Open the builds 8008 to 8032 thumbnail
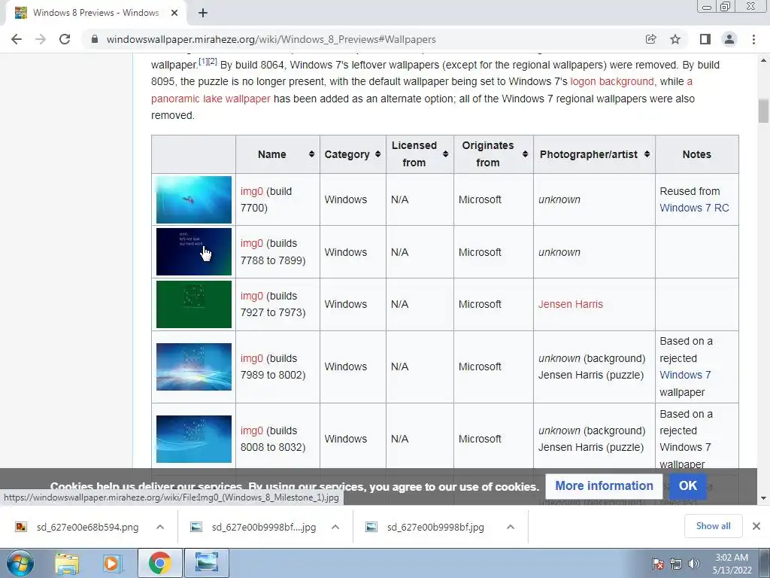This screenshot has height=578, width=770. (x=194, y=439)
